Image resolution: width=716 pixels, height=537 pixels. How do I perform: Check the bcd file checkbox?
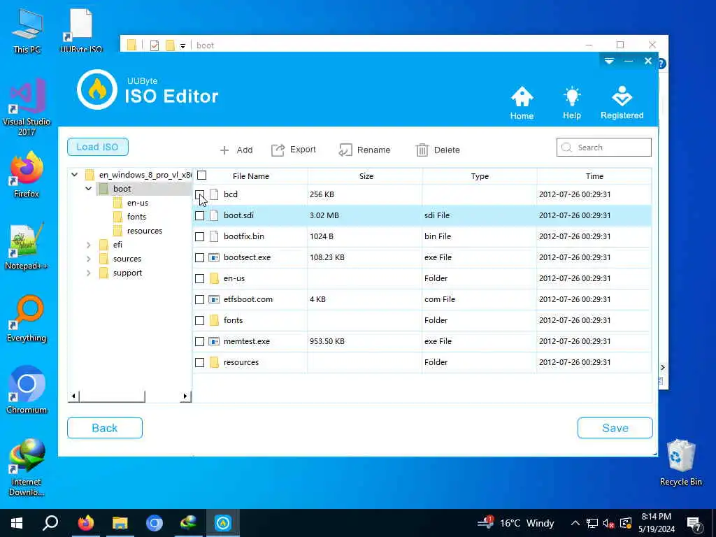click(x=199, y=194)
